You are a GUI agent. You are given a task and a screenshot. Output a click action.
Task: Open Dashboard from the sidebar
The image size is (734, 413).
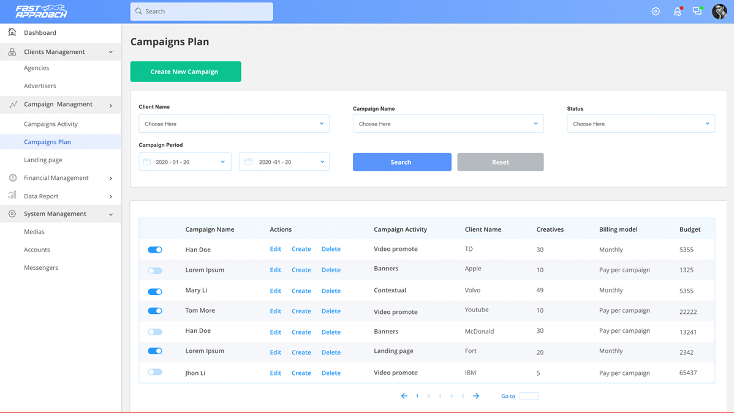pos(40,33)
